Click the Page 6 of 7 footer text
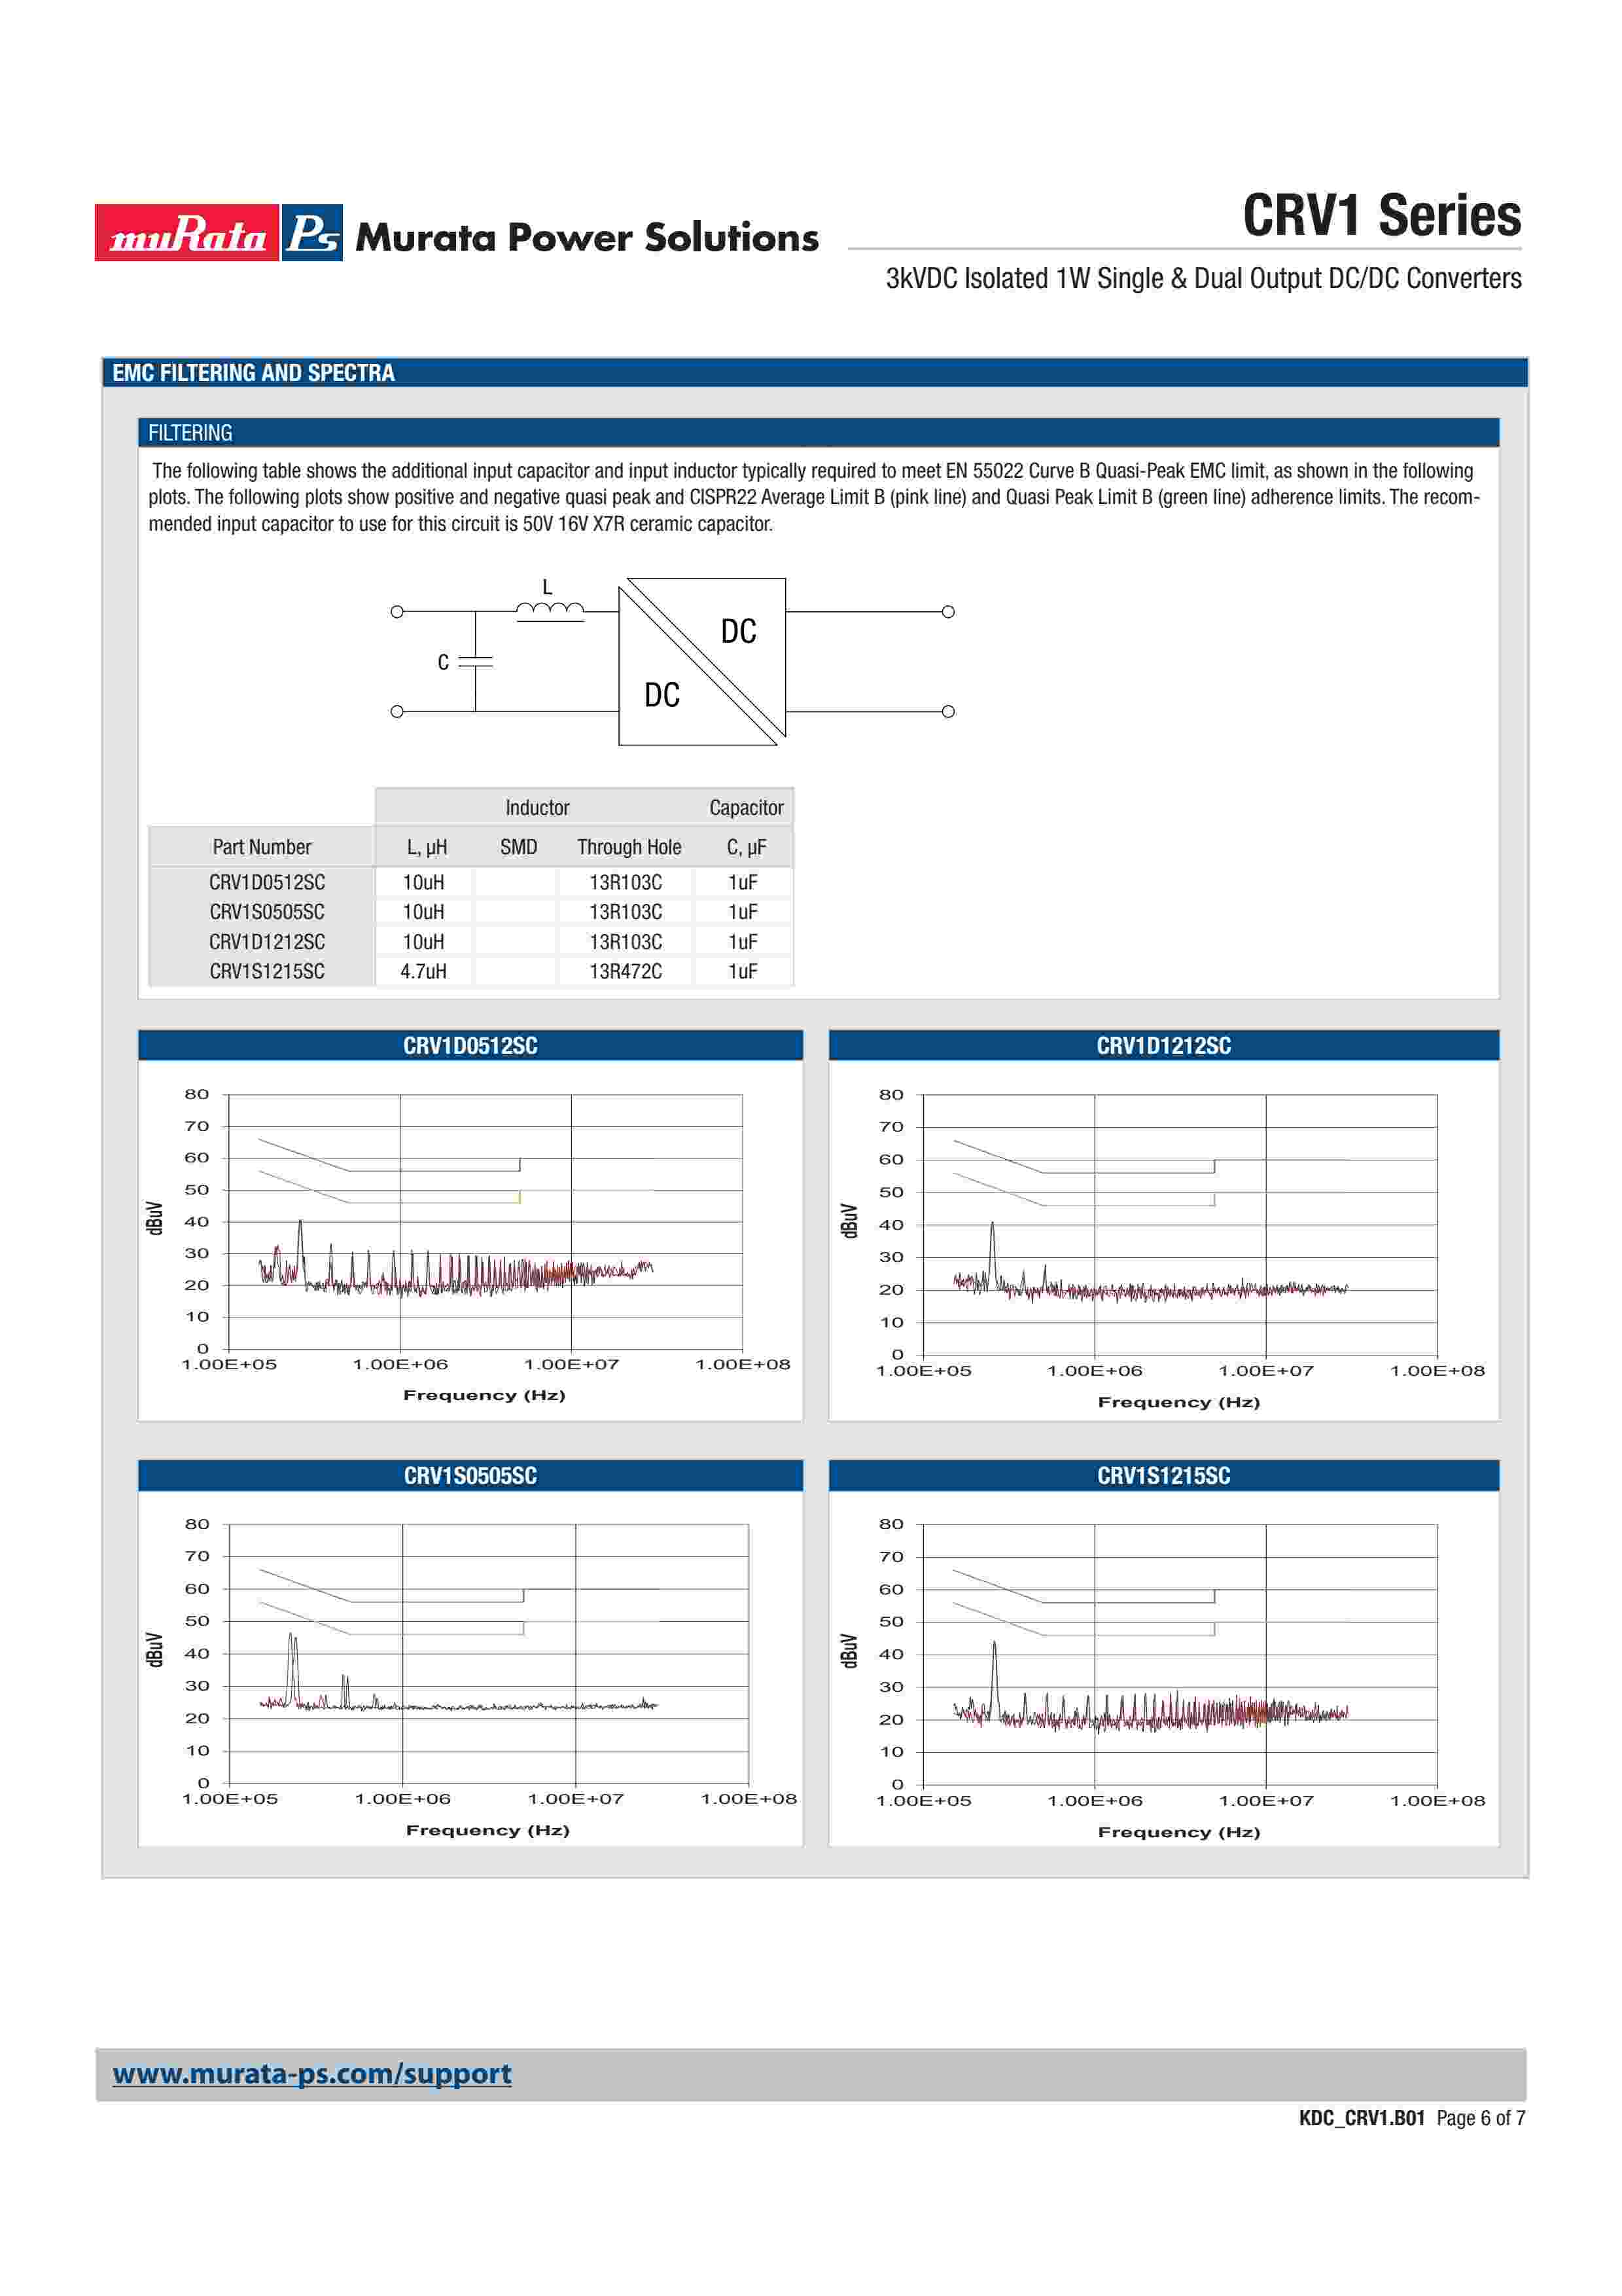This screenshot has height=2296, width=1622. (1480, 2118)
